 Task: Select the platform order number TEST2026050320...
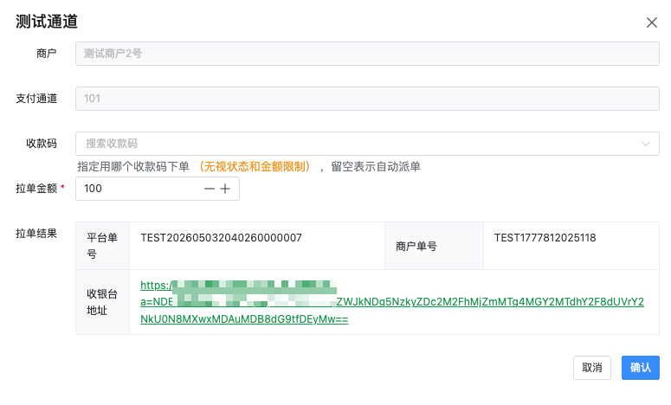(222, 238)
